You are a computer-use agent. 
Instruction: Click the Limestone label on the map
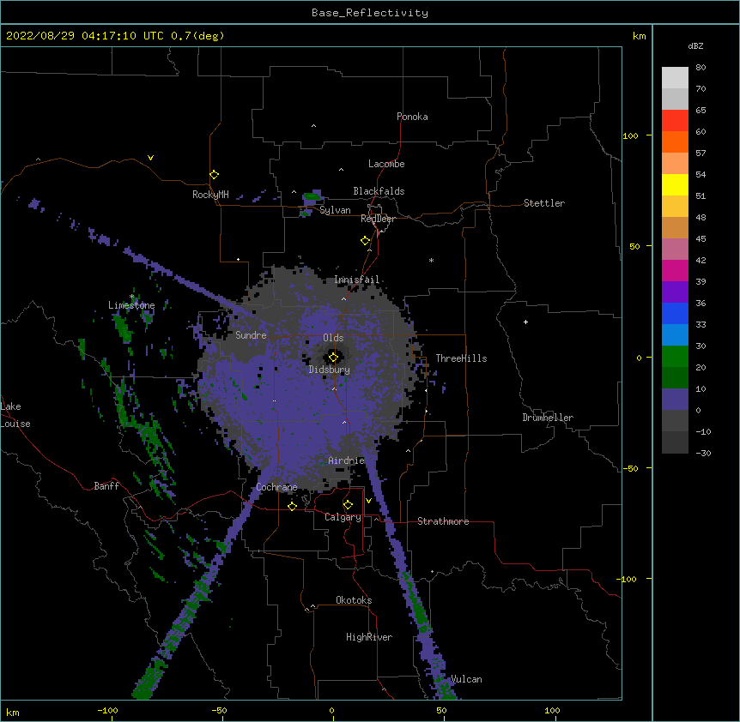point(131,305)
